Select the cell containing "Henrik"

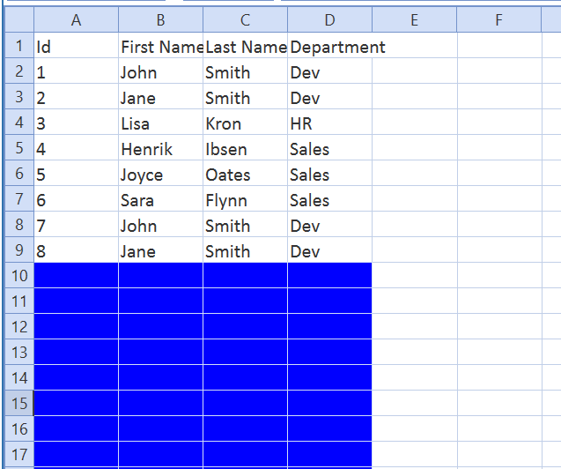pyautogui.click(x=160, y=149)
